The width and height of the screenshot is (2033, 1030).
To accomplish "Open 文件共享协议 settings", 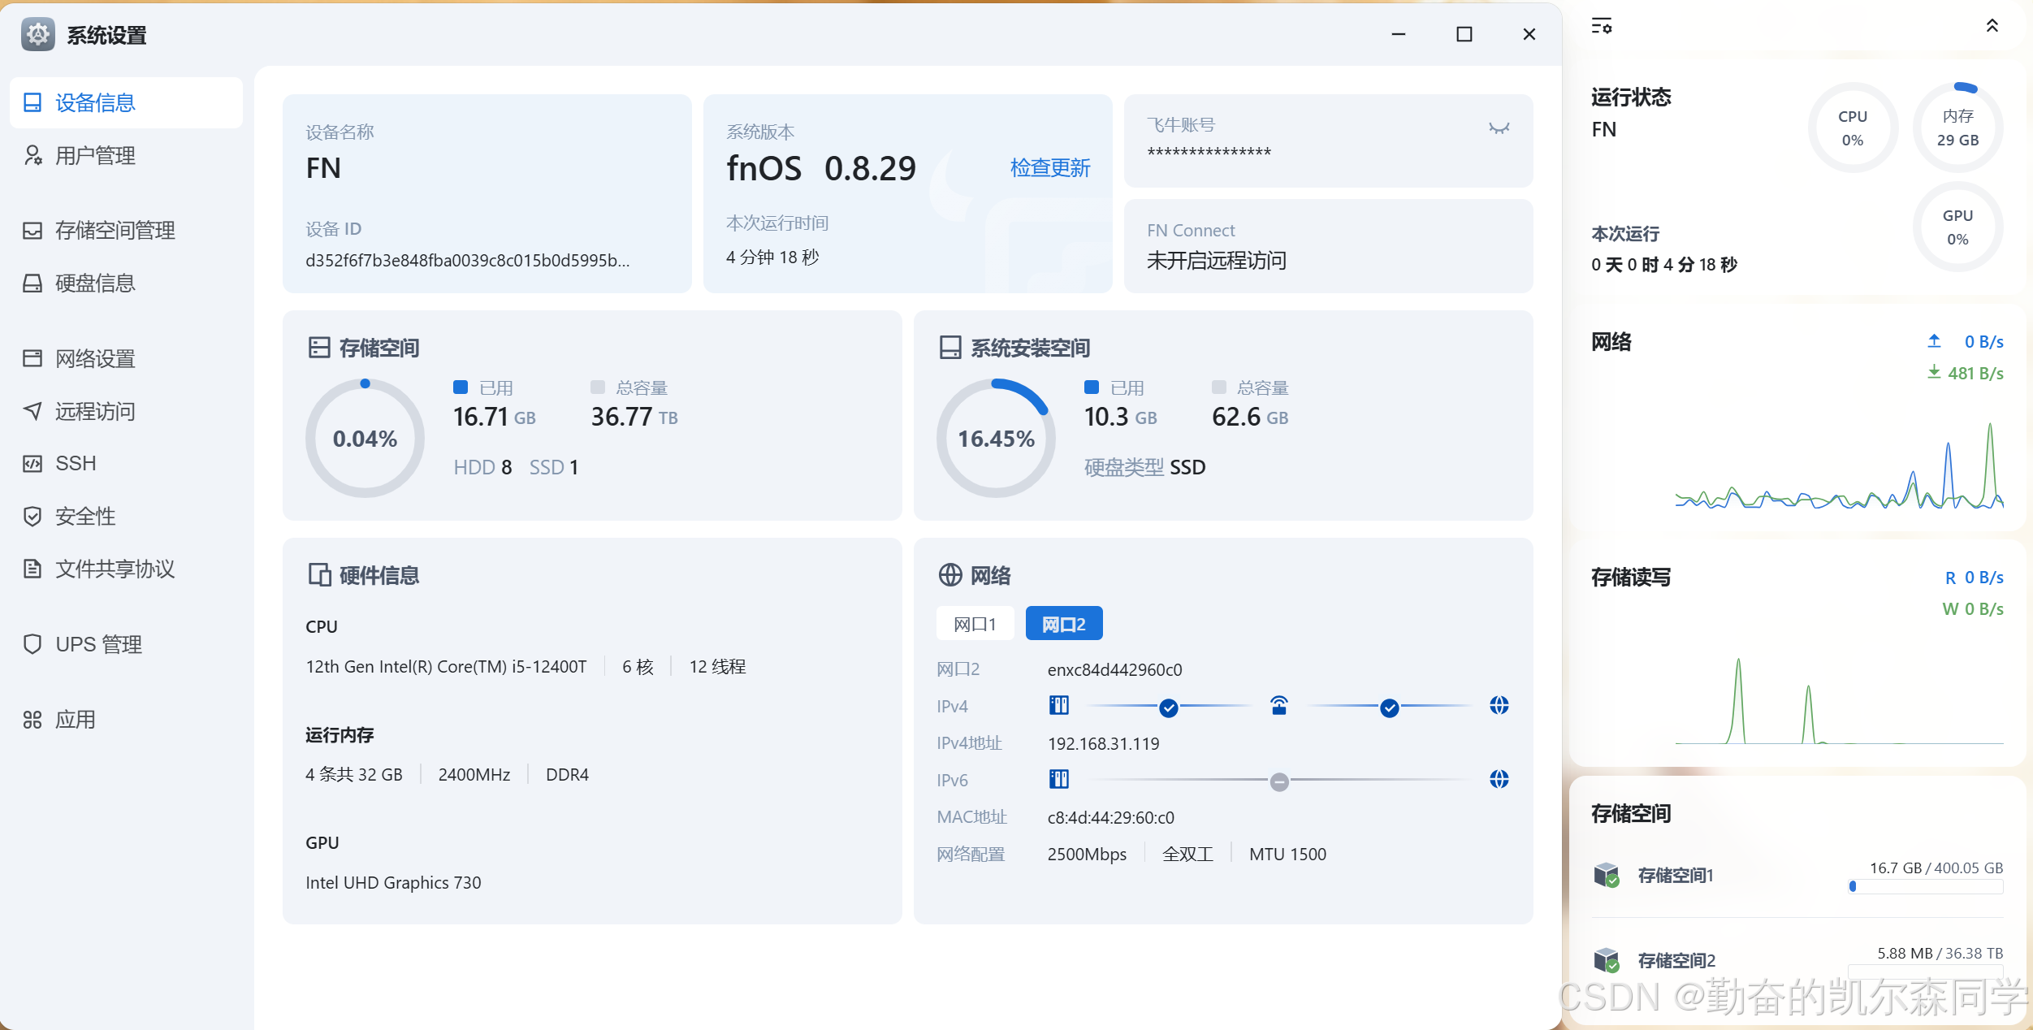I will (x=114, y=569).
